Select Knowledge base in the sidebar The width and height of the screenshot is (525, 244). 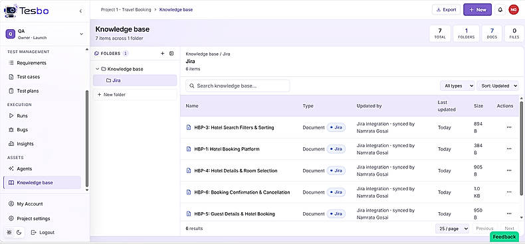coord(42,182)
